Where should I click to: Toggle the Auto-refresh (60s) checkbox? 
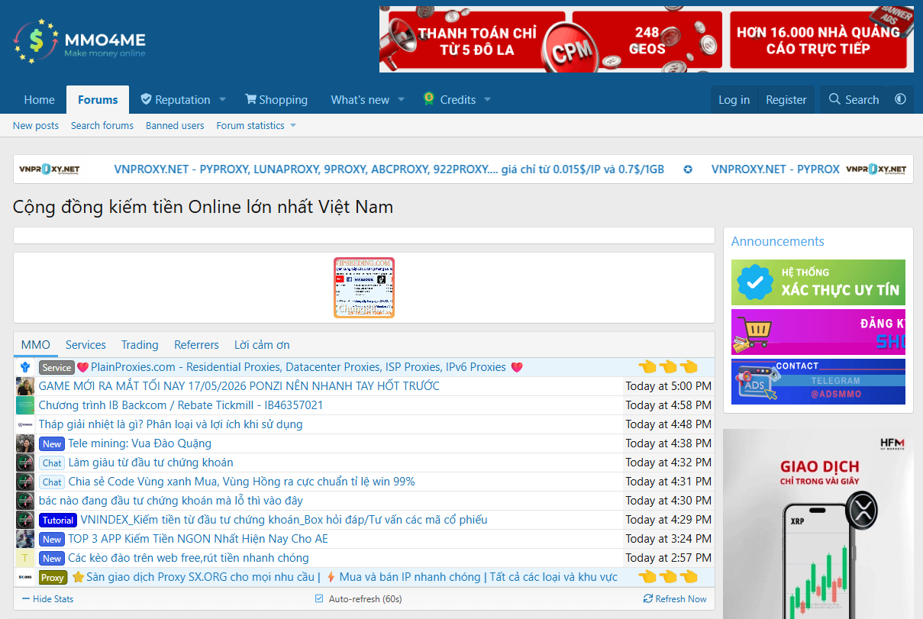[319, 598]
